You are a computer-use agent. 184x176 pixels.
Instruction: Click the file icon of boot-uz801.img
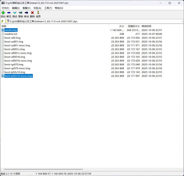click(3, 42)
